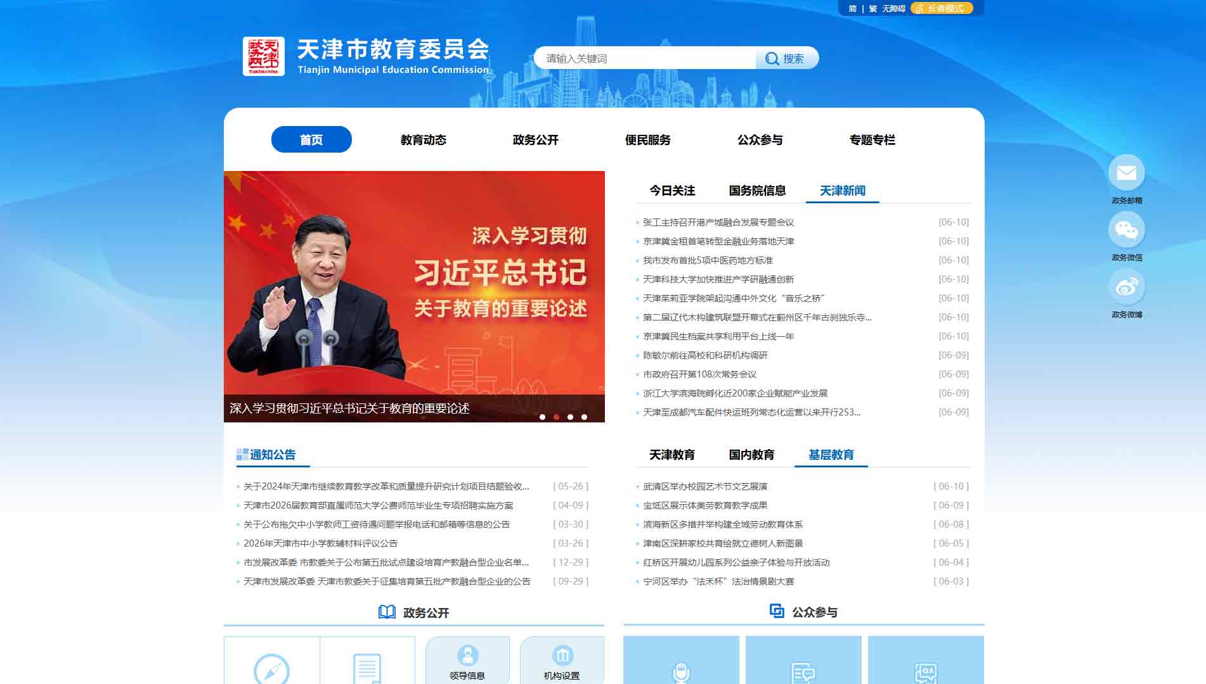Enable 长者模式 elder mode

tap(941, 8)
